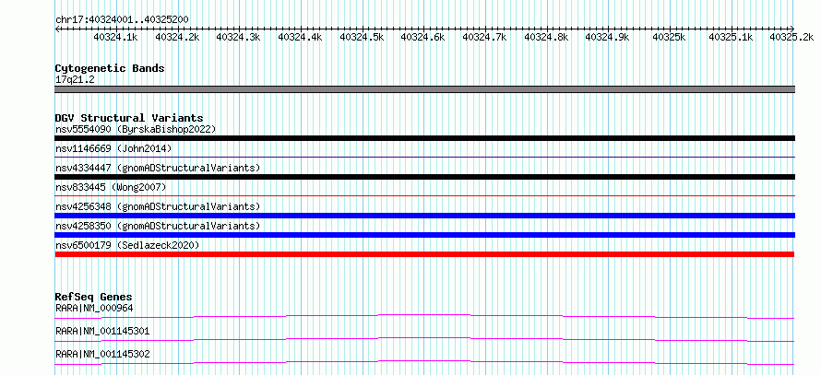Click the thin red line for nsv833445
Screen dimensions: 821x375
(x=425, y=195)
